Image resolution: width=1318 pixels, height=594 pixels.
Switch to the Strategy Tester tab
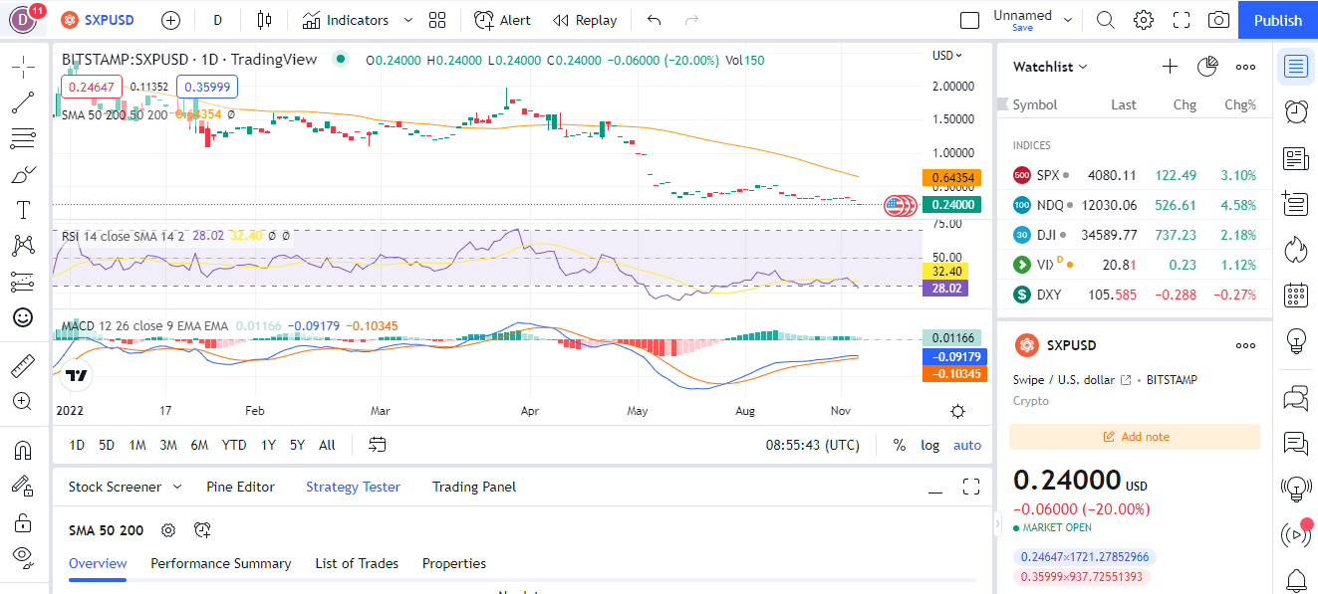pyautogui.click(x=353, y=487)
